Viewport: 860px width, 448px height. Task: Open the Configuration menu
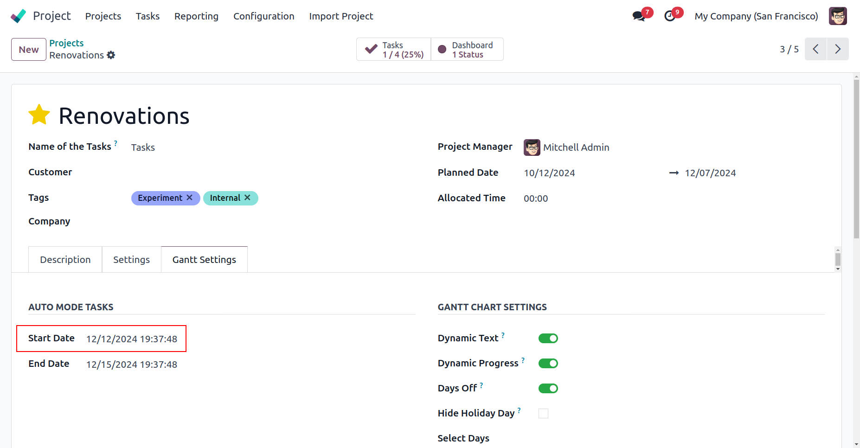pos(263,16)
